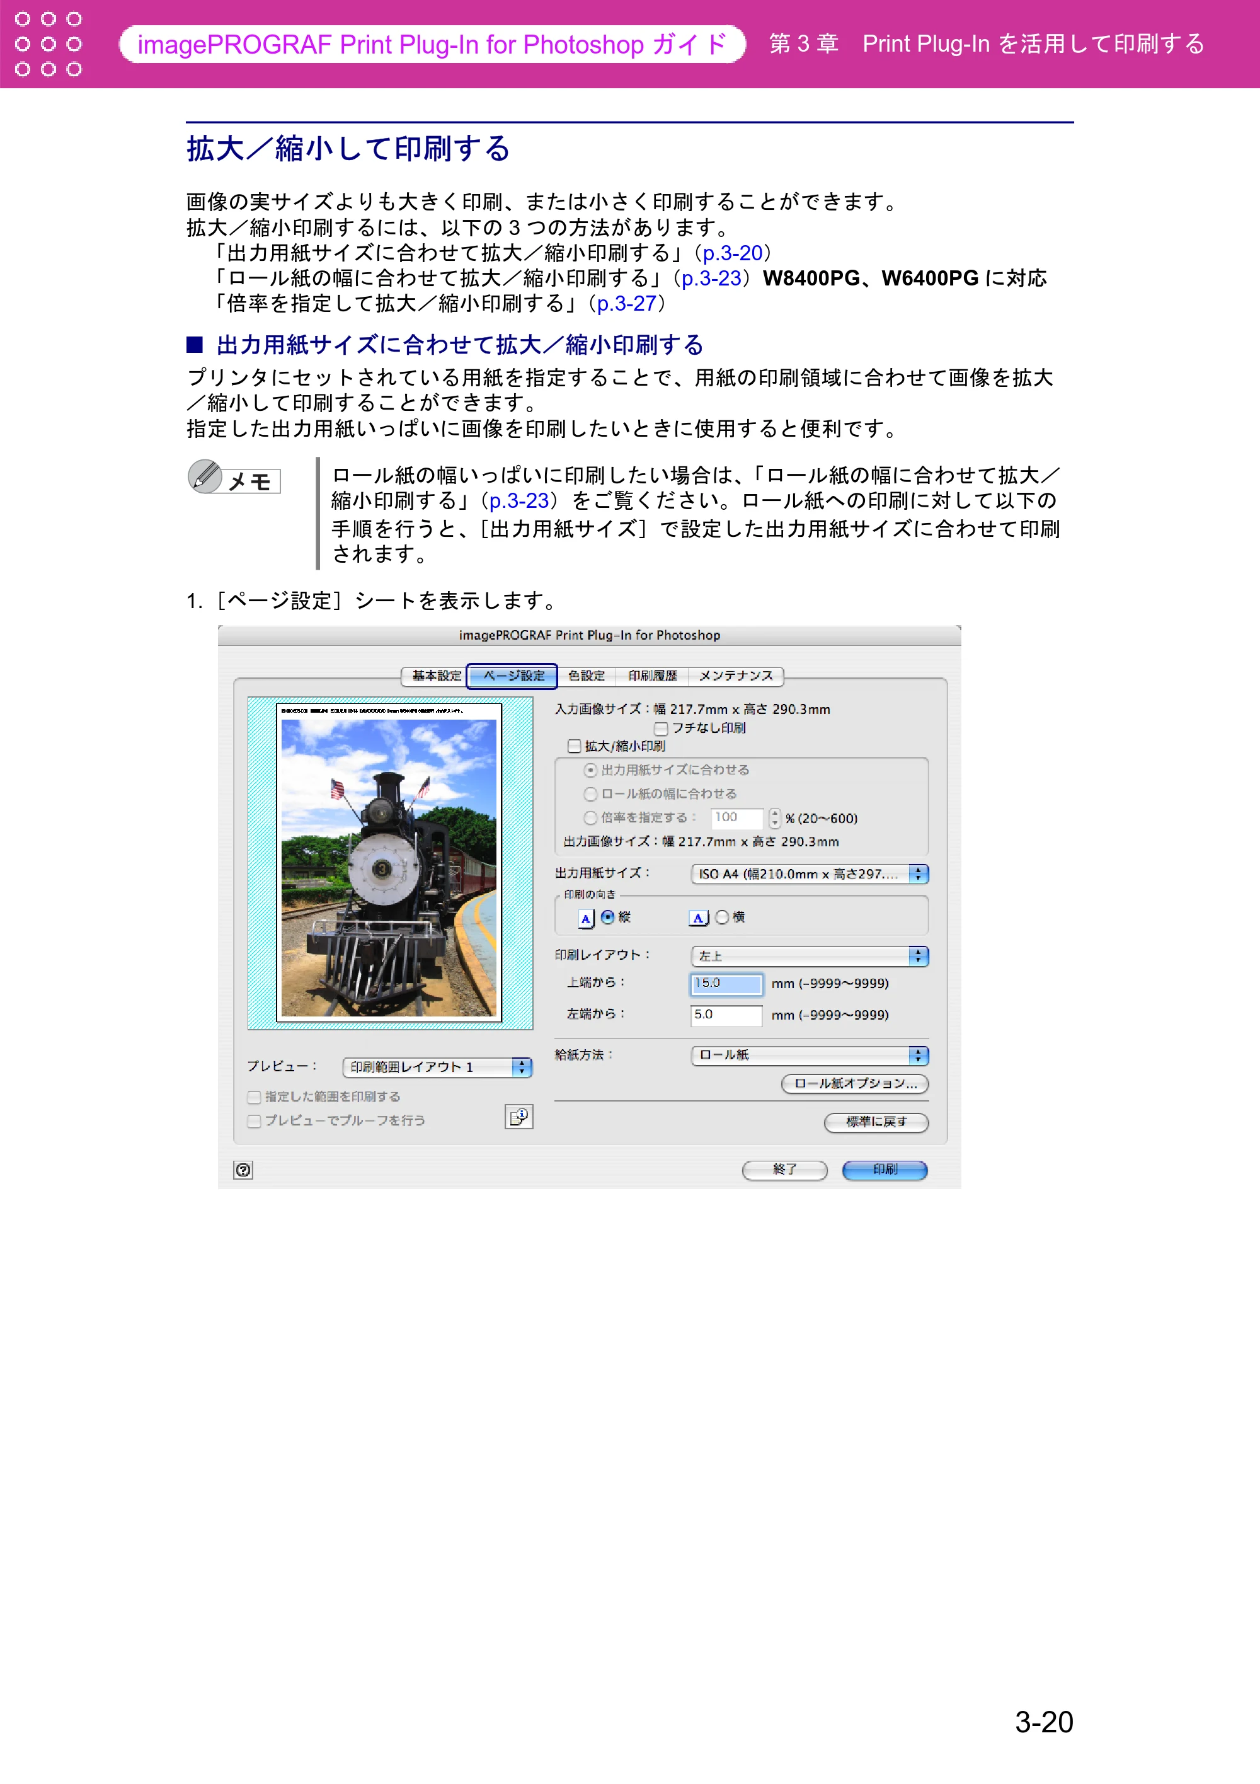Switch to the ページ設定 tab
The width and height of the screenshot is (1260, 1784).
point(513,676)
